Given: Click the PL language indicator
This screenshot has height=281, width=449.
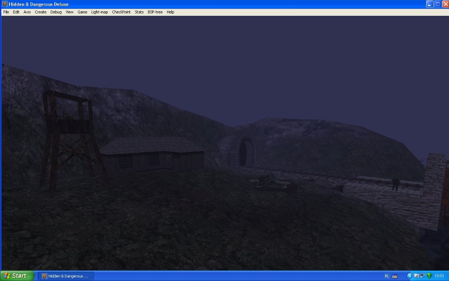Looking at the screenshot, I should tap(387, 276).
